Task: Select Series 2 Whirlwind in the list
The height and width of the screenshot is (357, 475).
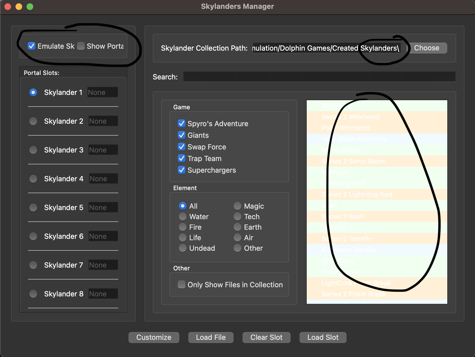Action: coord(377,117)
